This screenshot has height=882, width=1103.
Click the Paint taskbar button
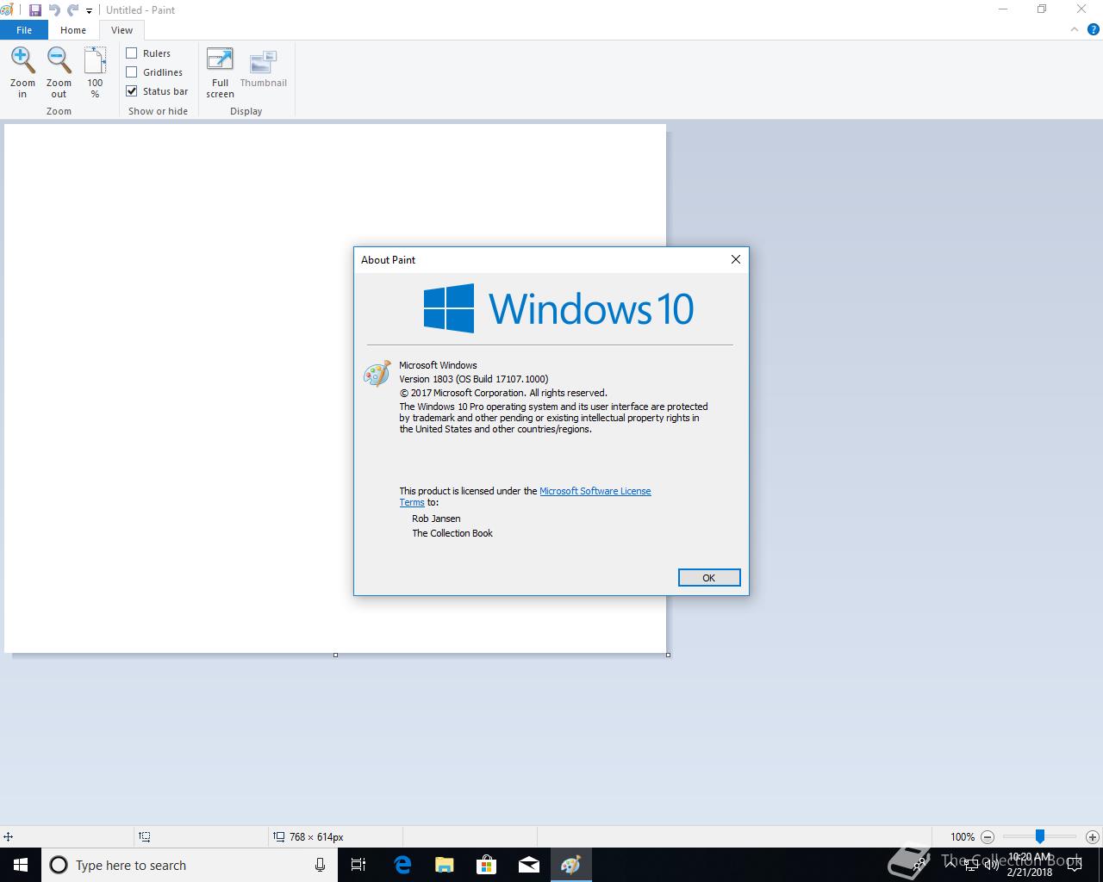tap(571, 865)
